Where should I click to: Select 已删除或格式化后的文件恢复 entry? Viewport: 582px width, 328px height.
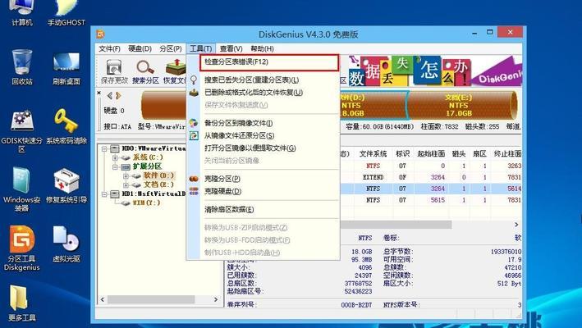[x=263, y=93]
